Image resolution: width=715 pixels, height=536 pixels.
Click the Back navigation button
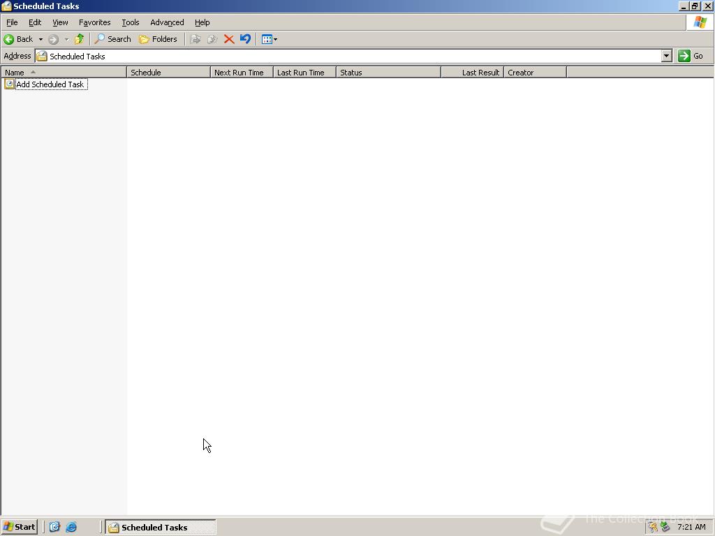click(x=19, y=39)
